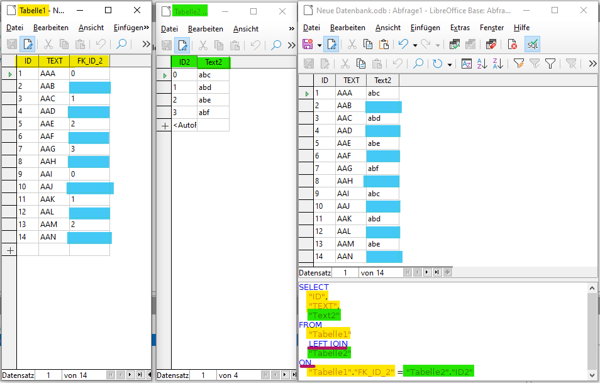
Task: Open the Refresh dropdown arrow in Abfrage1
Action: 449,64
